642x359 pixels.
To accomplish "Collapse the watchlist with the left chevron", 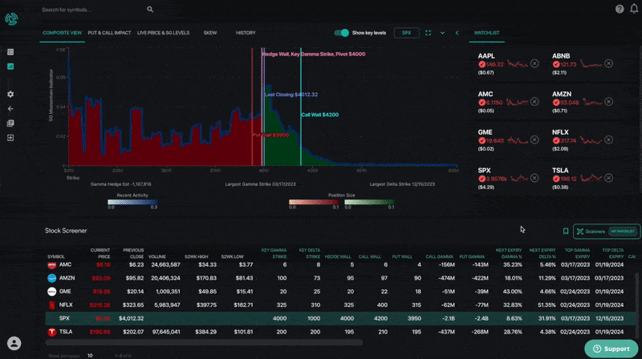I will click(457, 33).
